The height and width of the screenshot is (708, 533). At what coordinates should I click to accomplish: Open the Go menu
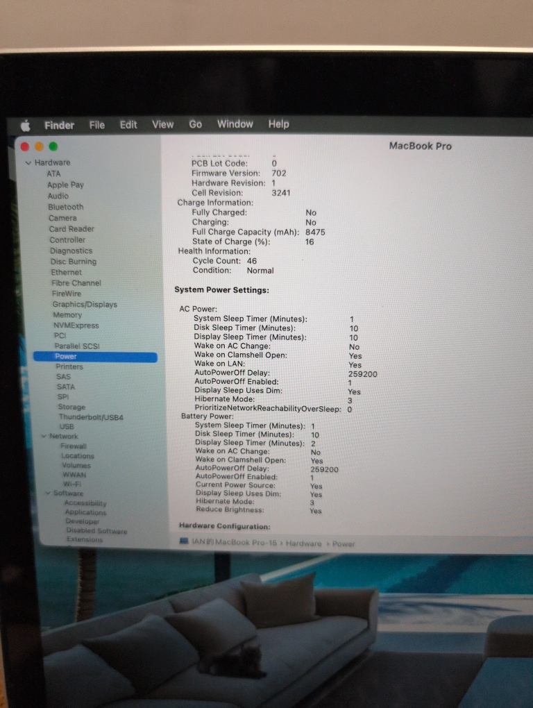tap(196, 124)
